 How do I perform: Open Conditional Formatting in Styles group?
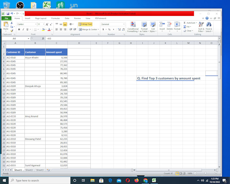[x=133, y=27]
